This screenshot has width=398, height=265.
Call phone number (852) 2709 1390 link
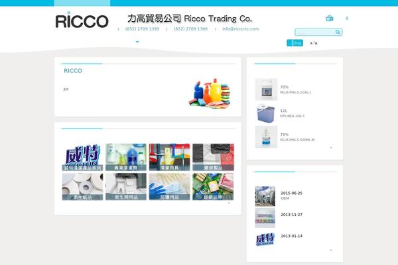[x=142, y=29]
